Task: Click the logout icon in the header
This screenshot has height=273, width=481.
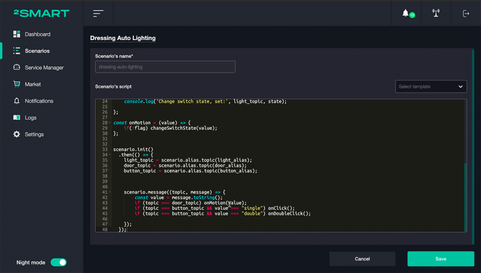Action: pyautogui.click(x=466, y=13)
